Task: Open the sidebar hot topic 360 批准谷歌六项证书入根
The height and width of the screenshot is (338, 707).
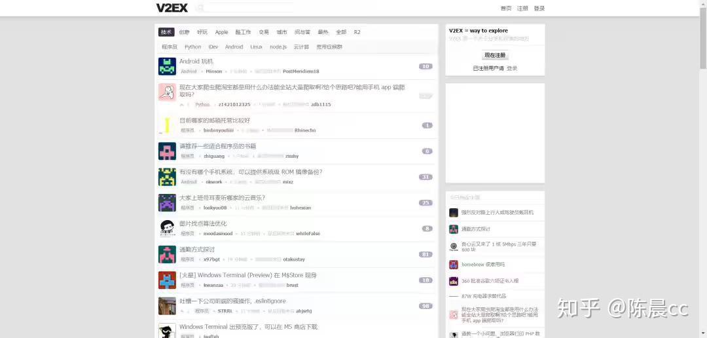Action: [x=490, y=281]
